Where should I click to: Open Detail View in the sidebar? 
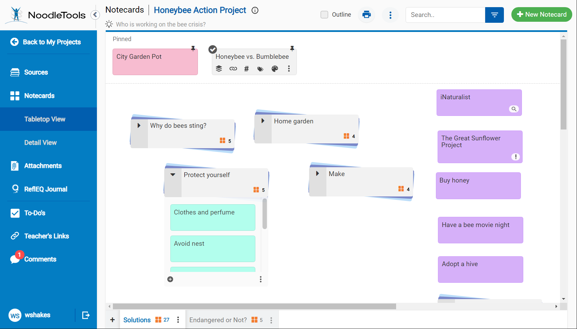pyautogui.click(x=40, y=143)
